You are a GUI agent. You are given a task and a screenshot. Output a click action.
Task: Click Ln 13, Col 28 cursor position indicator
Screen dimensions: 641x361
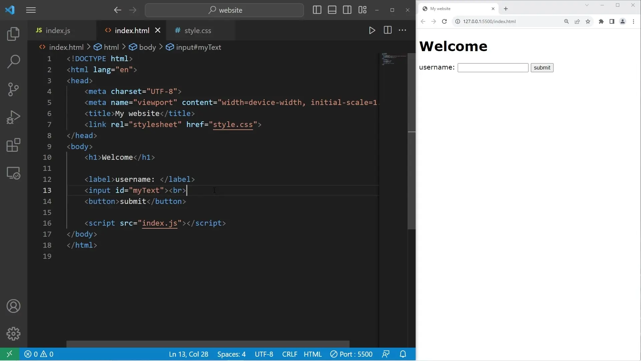188,354
